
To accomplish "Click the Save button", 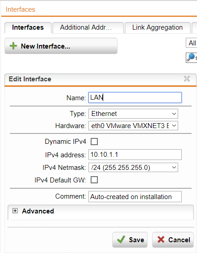I will coord(130,240).
